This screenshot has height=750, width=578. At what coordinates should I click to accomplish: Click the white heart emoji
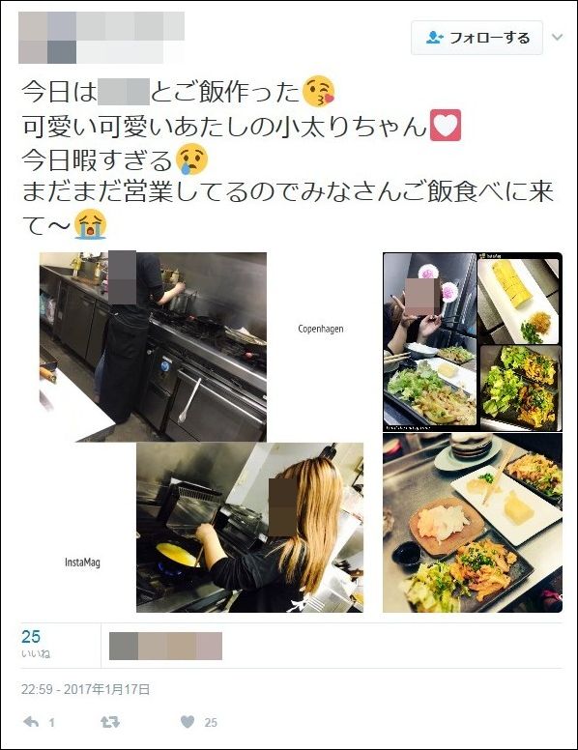446,126
